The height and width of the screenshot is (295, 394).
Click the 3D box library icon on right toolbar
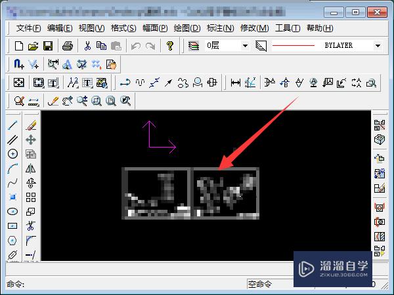pos(380,140)
